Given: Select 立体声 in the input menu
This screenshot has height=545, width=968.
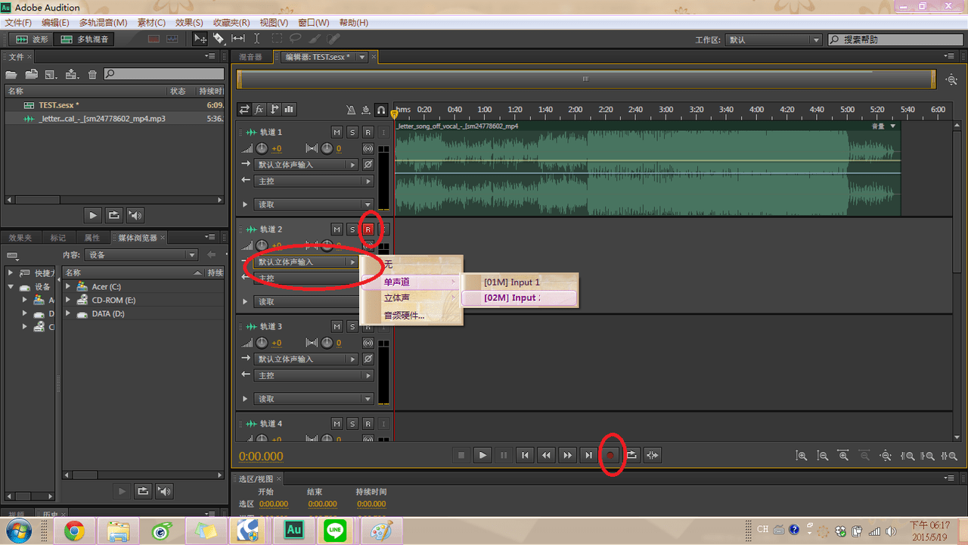Looking at the screenshot, I should [x=411, y=298].
